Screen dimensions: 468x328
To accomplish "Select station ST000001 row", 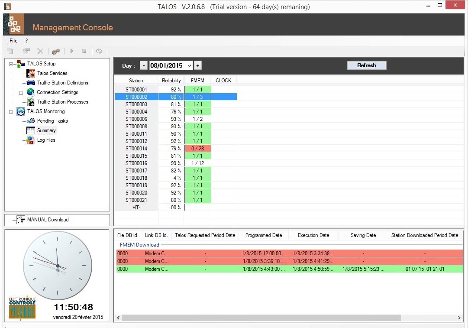I will pyautogui.click(x=176, y=89).
